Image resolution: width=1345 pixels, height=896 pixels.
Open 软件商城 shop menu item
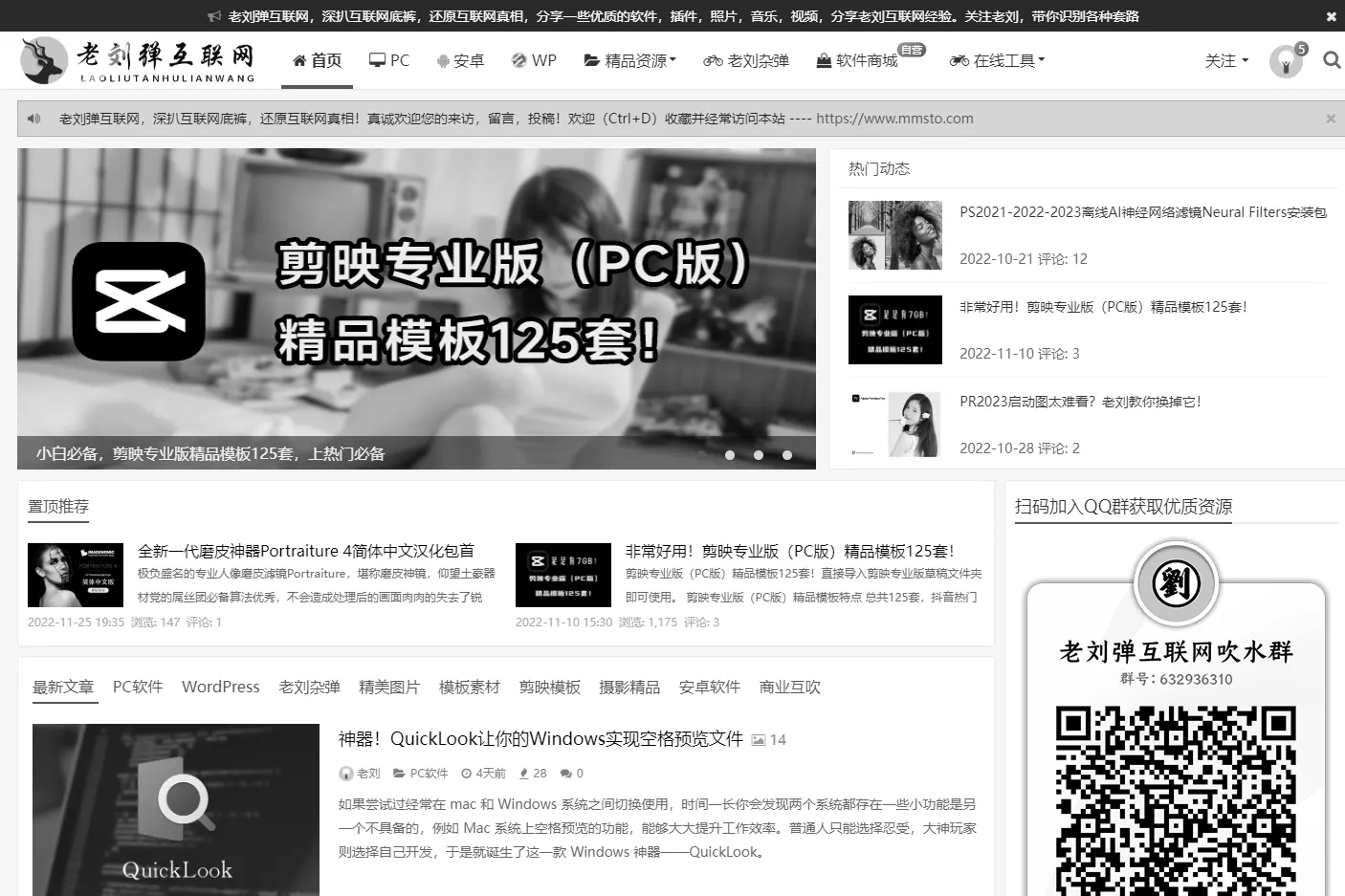point(857,60)
